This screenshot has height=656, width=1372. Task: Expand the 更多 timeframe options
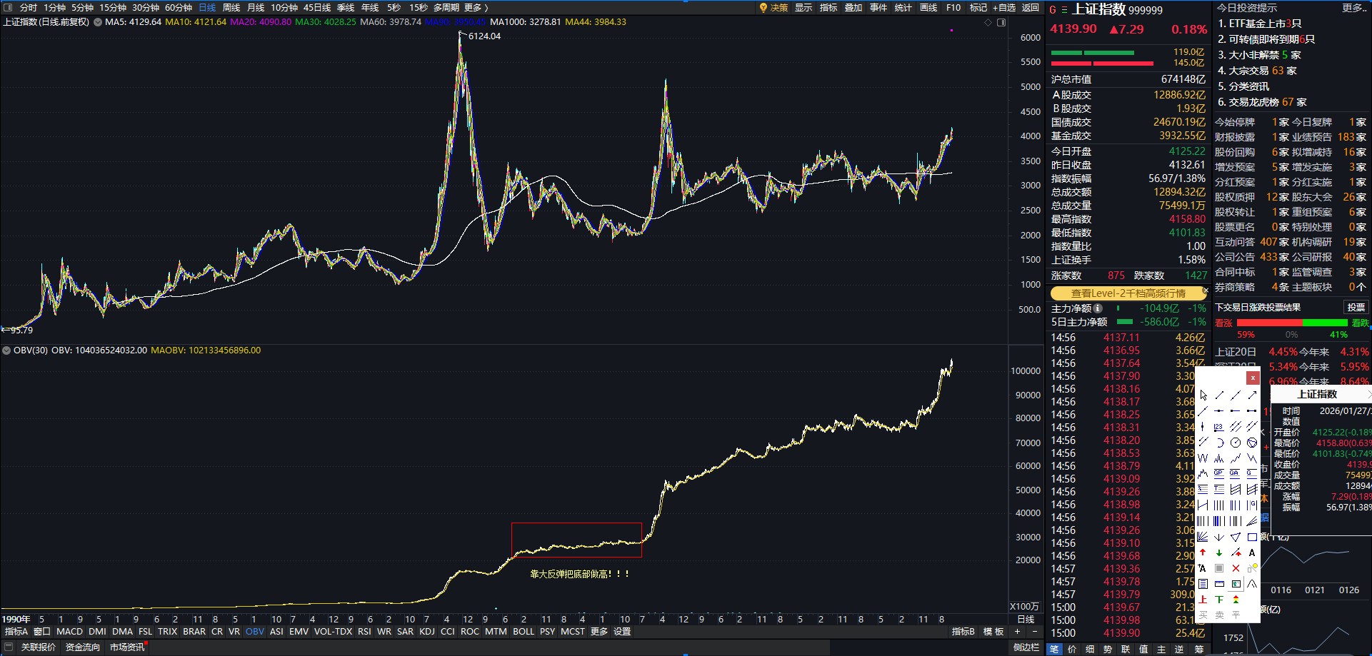(x=476, y=7)
